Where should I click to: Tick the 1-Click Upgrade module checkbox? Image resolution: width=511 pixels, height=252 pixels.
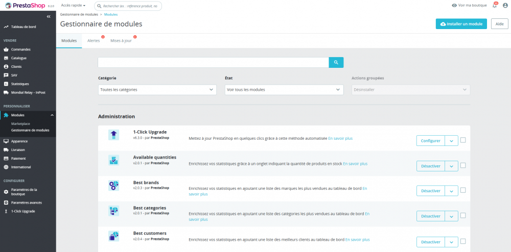(x=463, y=140)
